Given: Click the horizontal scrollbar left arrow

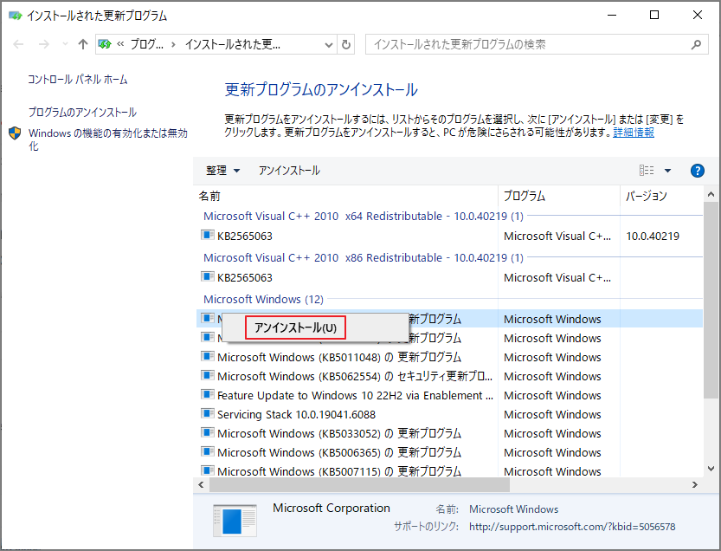Looking at the screenshot, I should 201,484.
